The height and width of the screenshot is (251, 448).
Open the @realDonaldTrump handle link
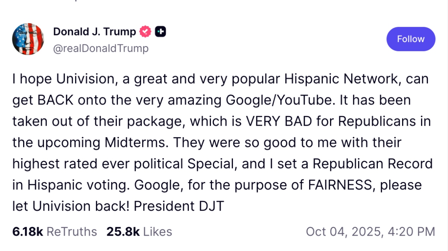pyautogui.click(x=101, y=48)
